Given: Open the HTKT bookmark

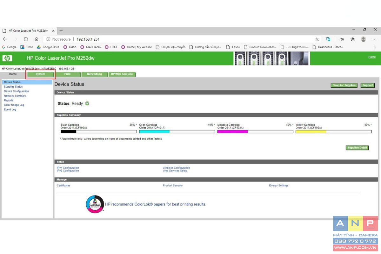Looking at the screenshot, I should pos(111,47).
